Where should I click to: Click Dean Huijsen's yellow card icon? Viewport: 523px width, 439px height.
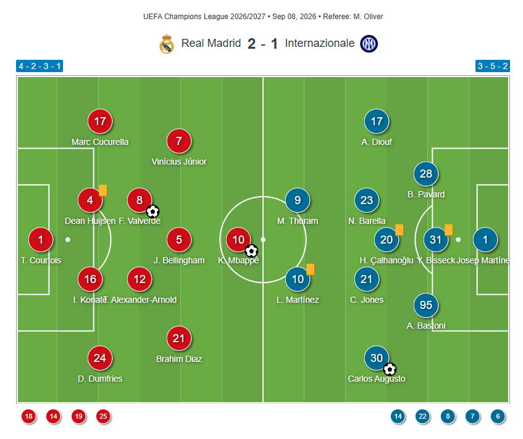tap(103, 191)
